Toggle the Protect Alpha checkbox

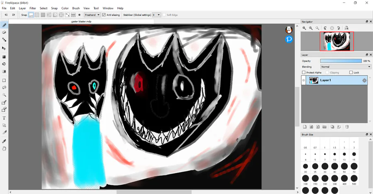pyautogui.click(x=303, y=72)
